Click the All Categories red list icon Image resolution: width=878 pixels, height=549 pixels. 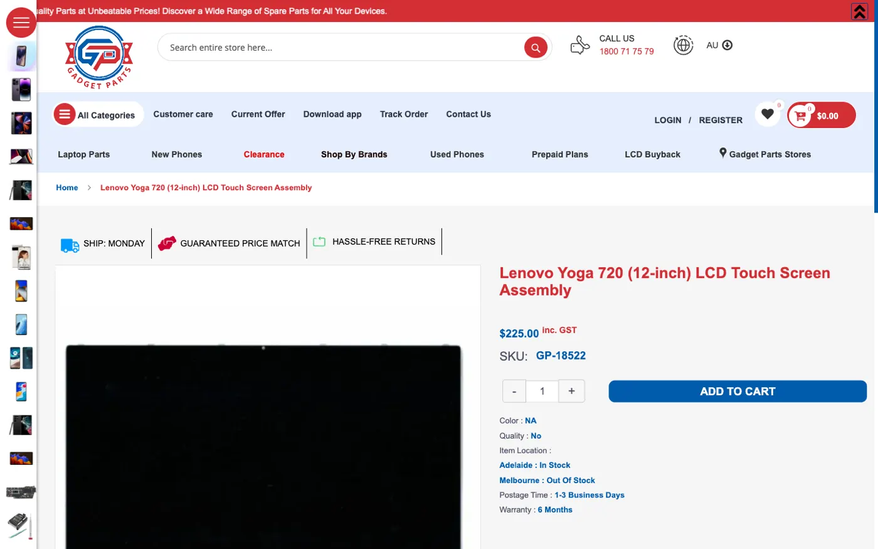[64, 114]
